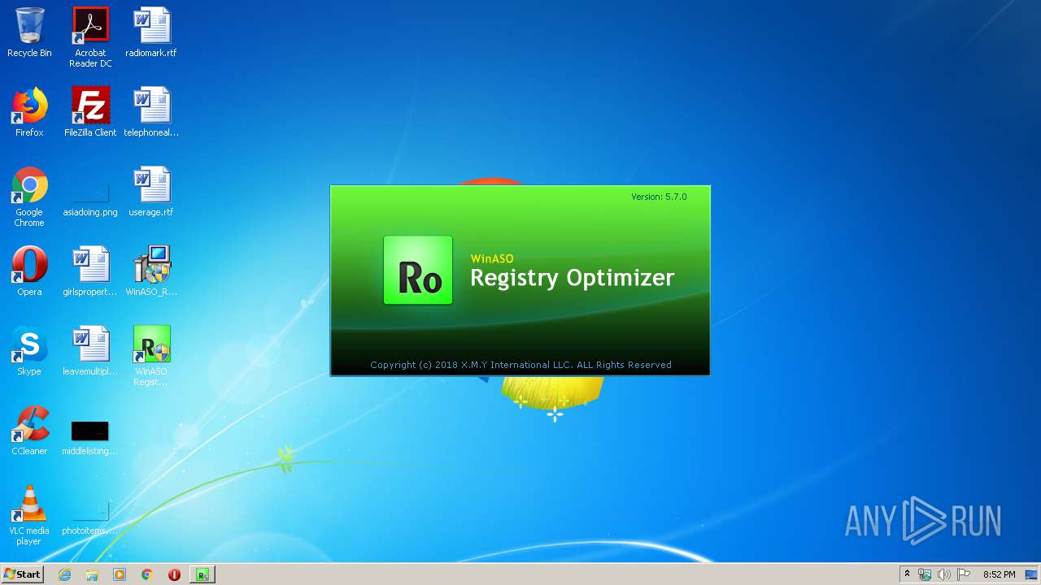
Task: Launch Opera desktop shortcut
Action: click(29, 271)
